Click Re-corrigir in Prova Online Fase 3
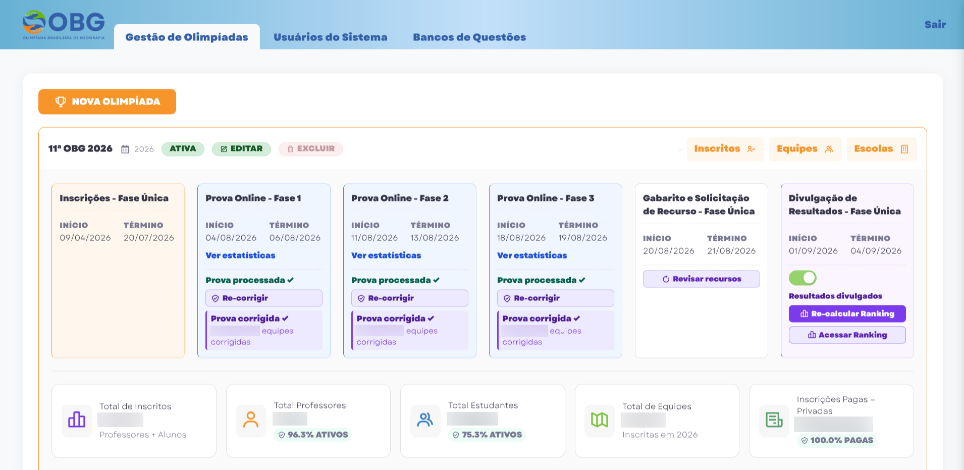964x470 pixels. click(556, 298)
